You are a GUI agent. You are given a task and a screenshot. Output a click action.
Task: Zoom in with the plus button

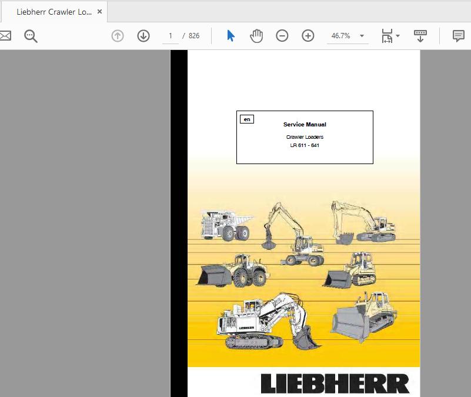[x=308, y=36]
